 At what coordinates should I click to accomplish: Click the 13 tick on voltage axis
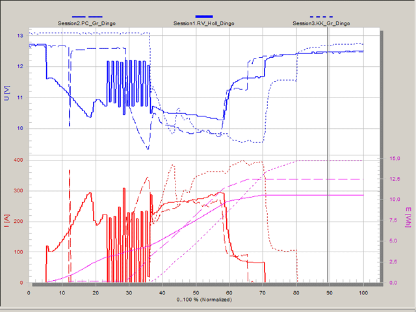[21, 36]
